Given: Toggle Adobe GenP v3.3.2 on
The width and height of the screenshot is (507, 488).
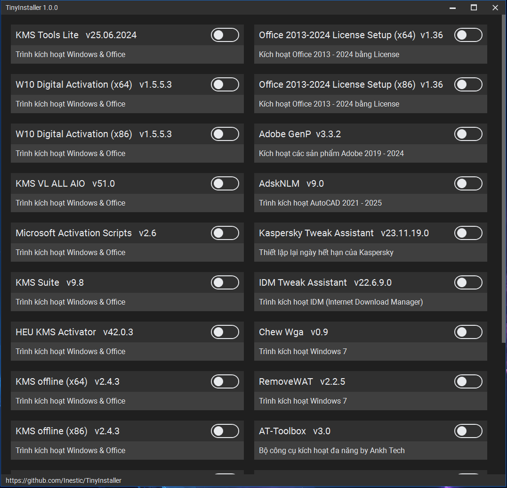Looking at the screenshot, I should 468,134.
